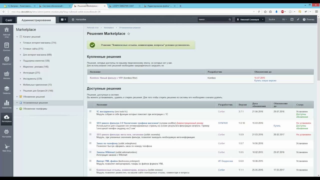Expand Поддержка клиентов (128)

(20, 61)
